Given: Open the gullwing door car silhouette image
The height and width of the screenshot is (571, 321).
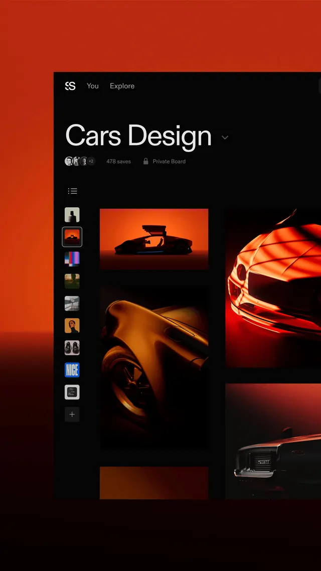Looking at the screenshot, I should 154,239.
